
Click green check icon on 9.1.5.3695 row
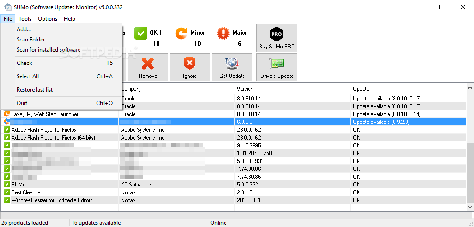tap(6, 146)
